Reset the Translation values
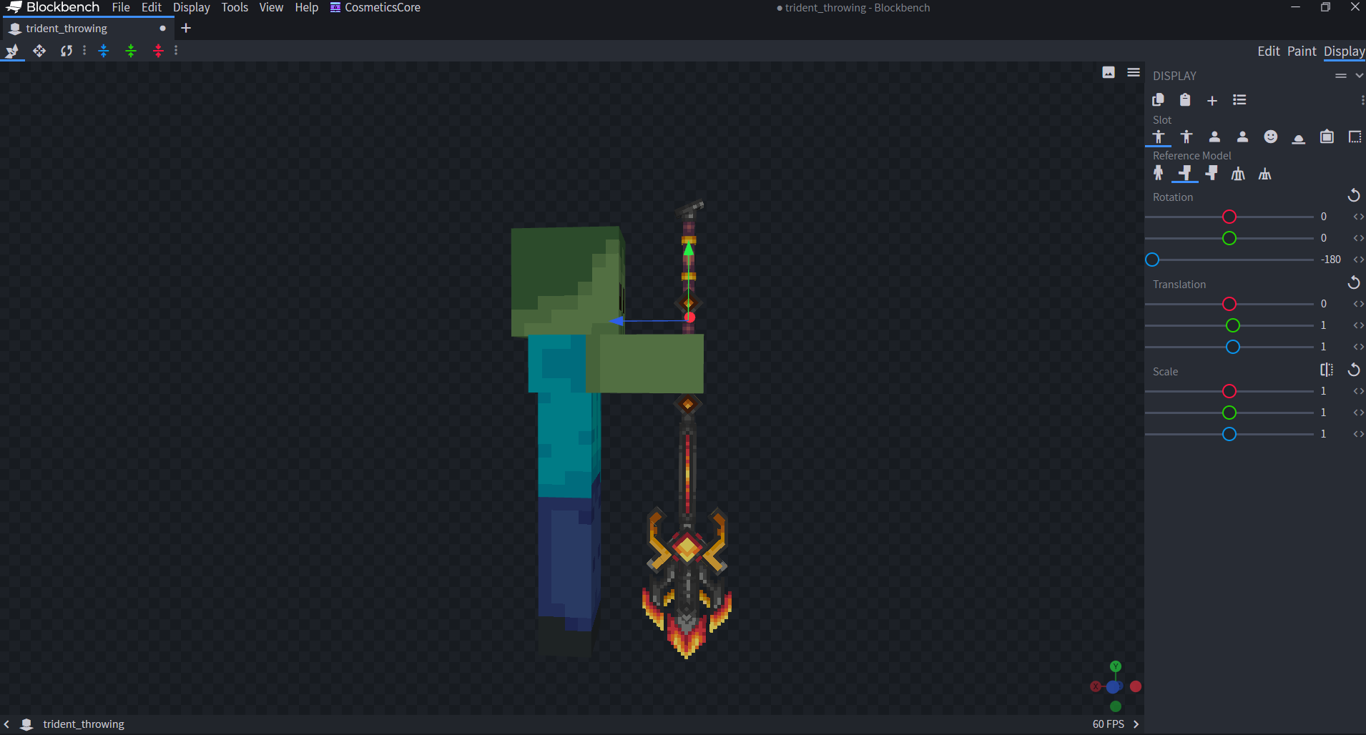This screenshot has height=735, width=1366. (1354, 282)
